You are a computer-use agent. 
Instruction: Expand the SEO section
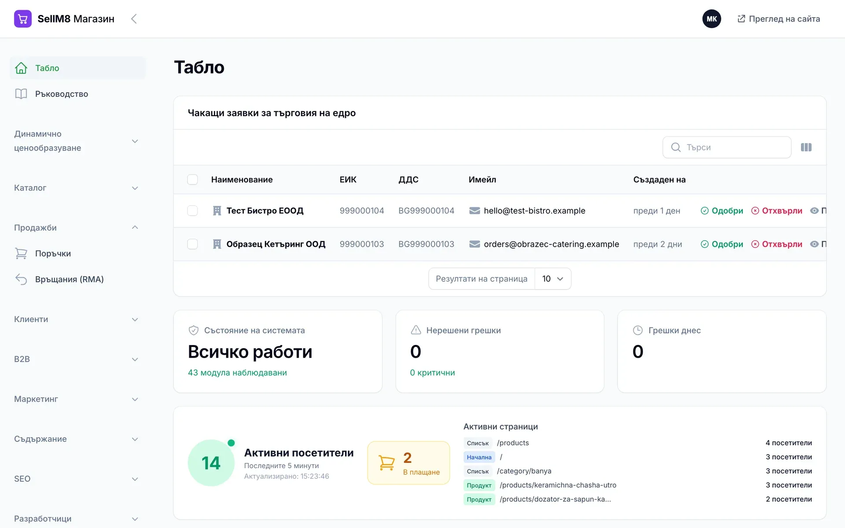click(77, 479)
